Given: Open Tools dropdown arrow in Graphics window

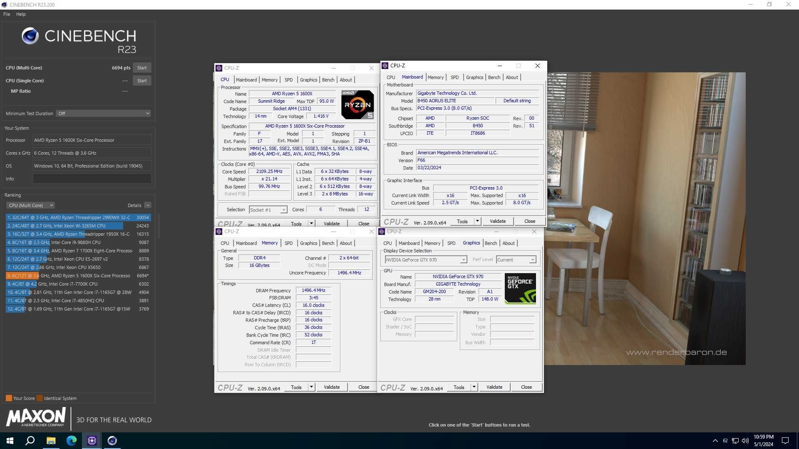Looking at the screenshot, I should (x=474, y=387).
